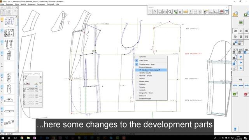Toggle Auto-Zoom checkbox in context menu
Screen dimensions: 249x140
tap(137, 61)
